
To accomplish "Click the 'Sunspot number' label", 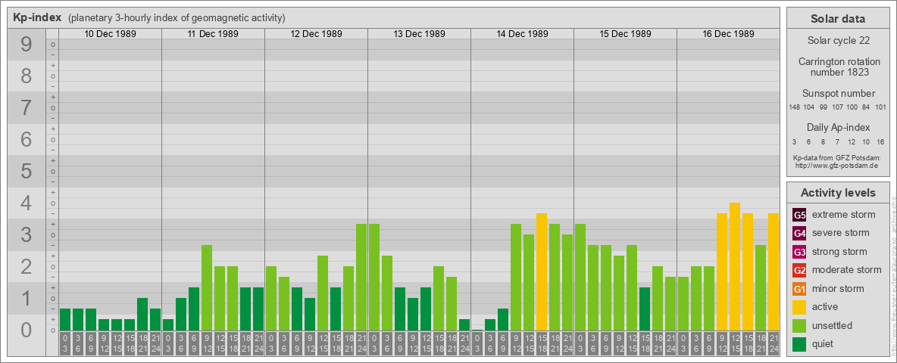I will point(838,93).
